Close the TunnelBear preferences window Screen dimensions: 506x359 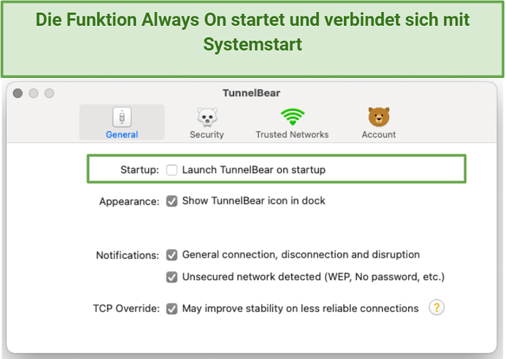click(18, 94)
